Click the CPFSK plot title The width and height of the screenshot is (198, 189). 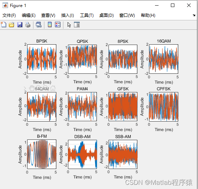click(x=164, y=89)
